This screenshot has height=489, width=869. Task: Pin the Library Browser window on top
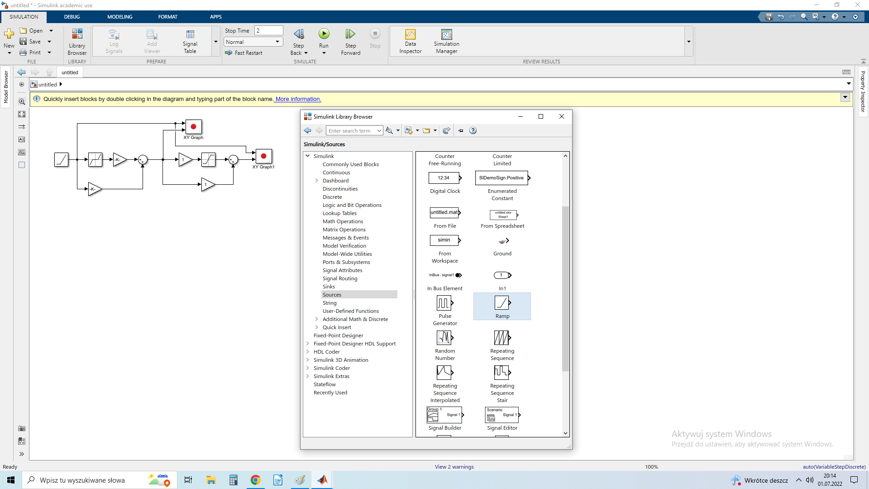(x=461, y=130)
